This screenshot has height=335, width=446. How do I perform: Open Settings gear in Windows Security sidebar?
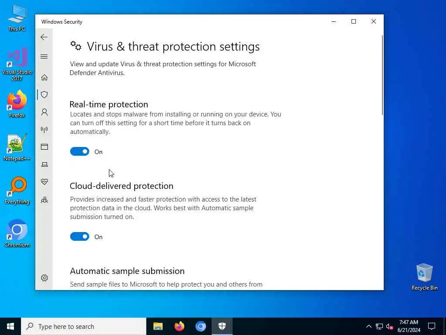click(x=44, y=278)
